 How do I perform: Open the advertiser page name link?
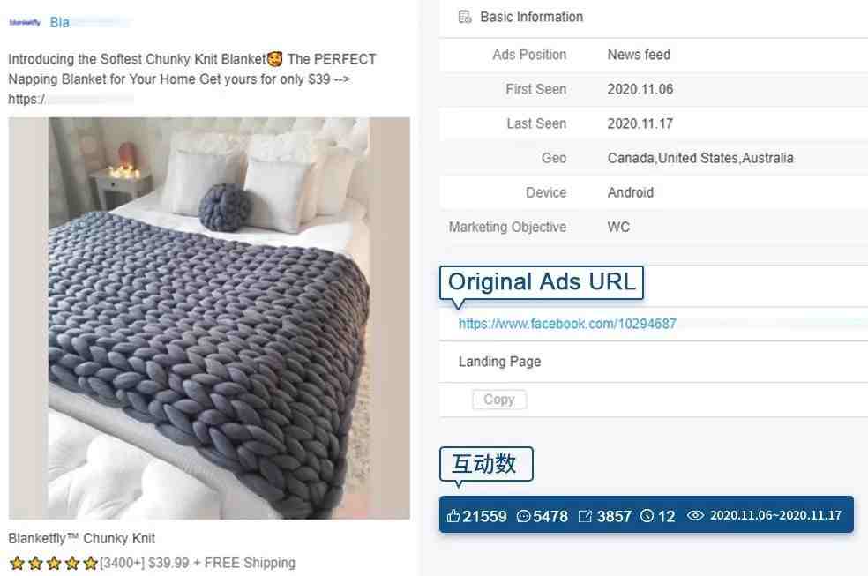click(59, 23)
